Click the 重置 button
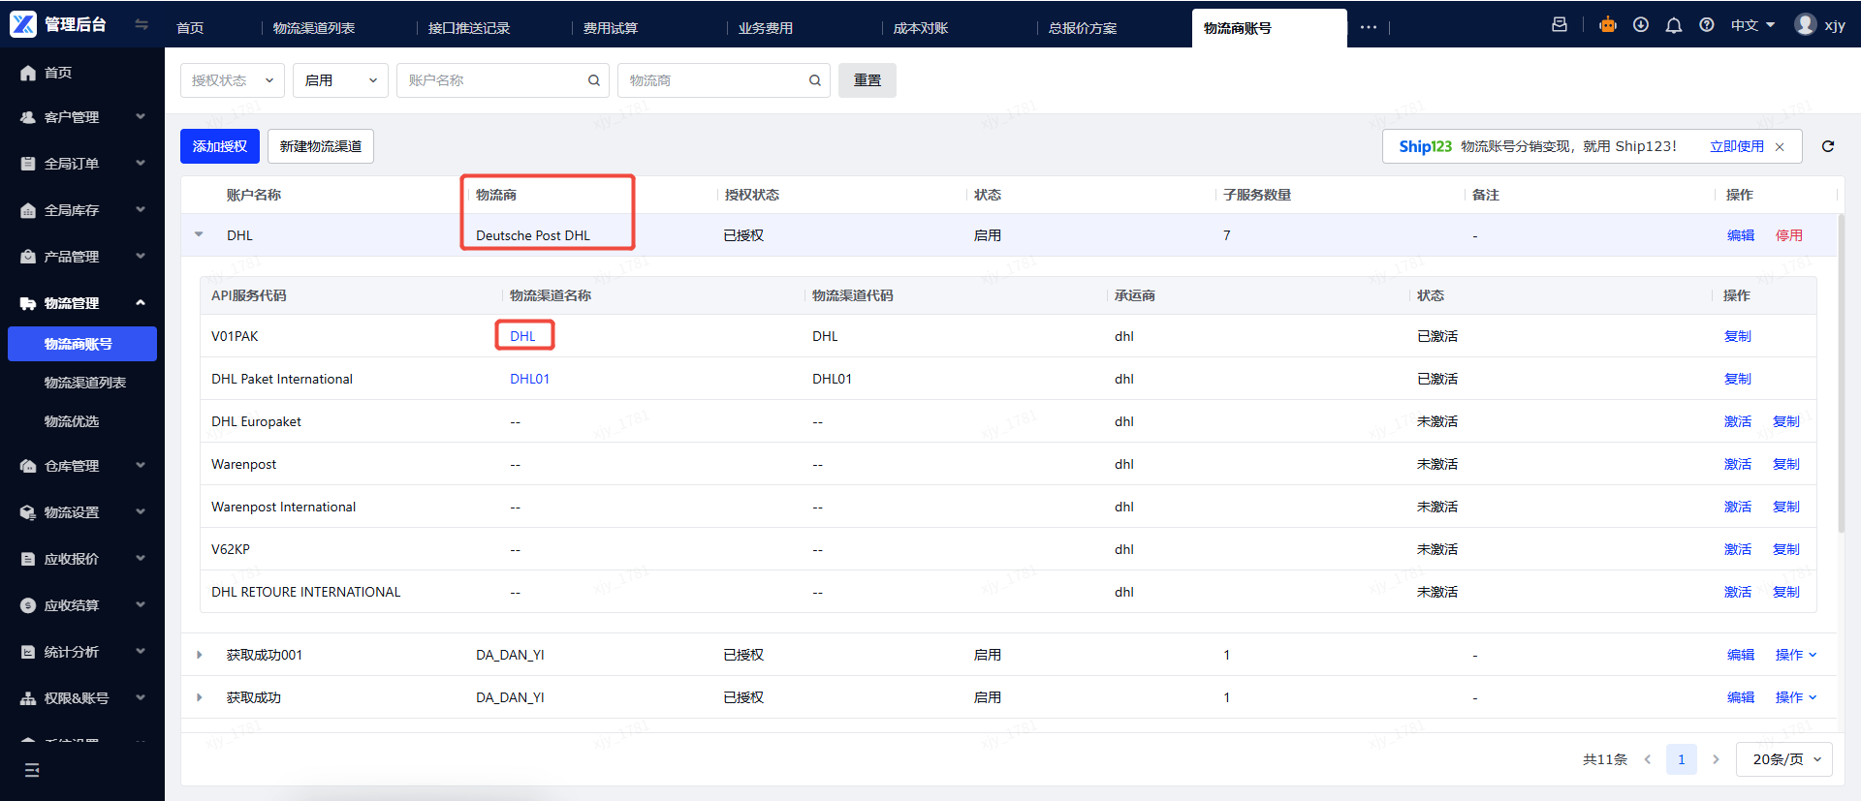Screen dimensions: 1861x801 [x=867, y=80]
